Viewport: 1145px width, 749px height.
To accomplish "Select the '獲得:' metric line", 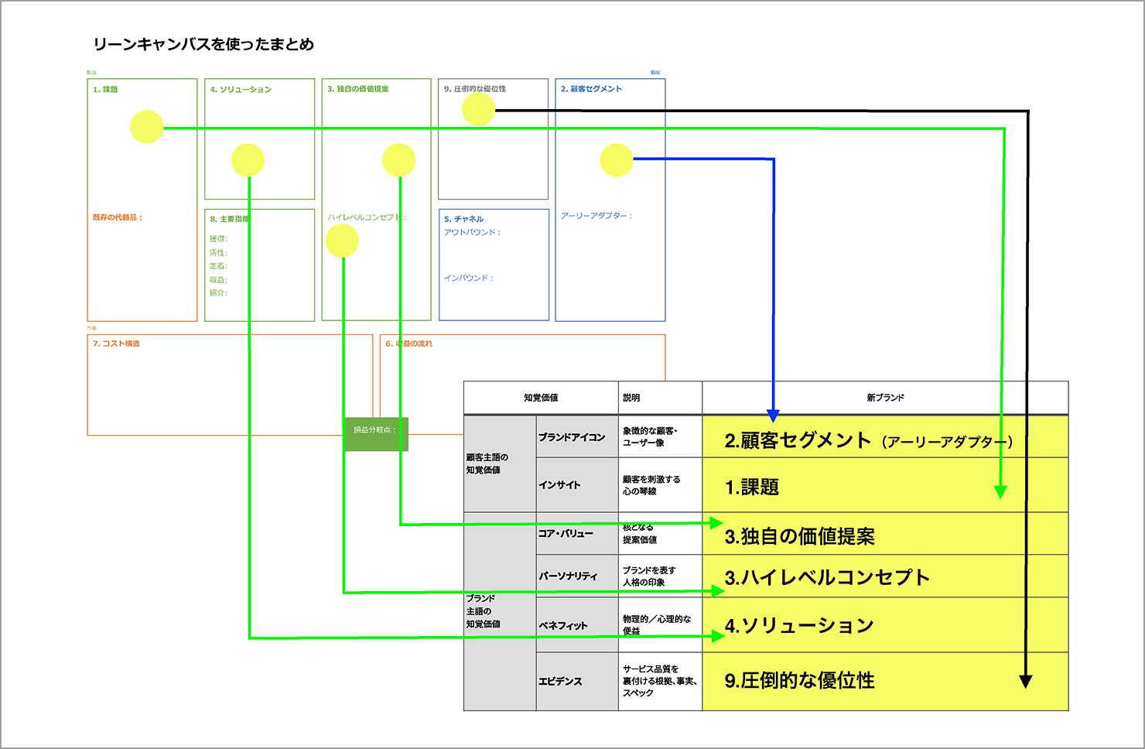I will click(218, 239).
